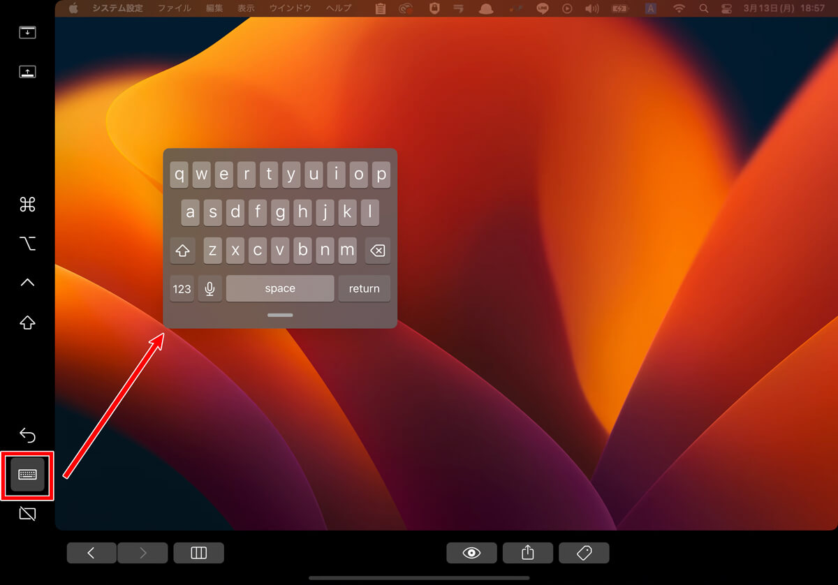Tap the return key on floating keyboard
This screenshot has width=838, height=585.
[x=365, y=288]
